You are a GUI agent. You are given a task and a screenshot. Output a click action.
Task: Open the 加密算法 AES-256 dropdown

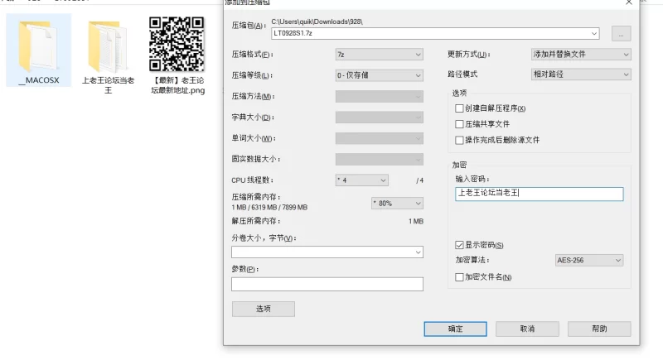tap(588, 261)
